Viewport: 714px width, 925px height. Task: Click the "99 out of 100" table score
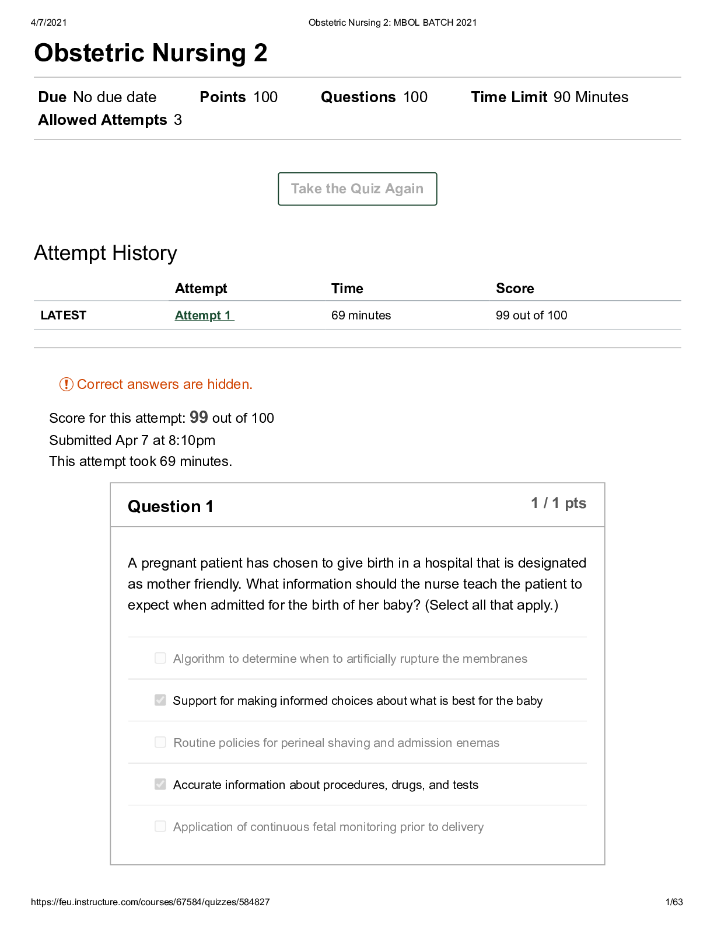(531, 315)
